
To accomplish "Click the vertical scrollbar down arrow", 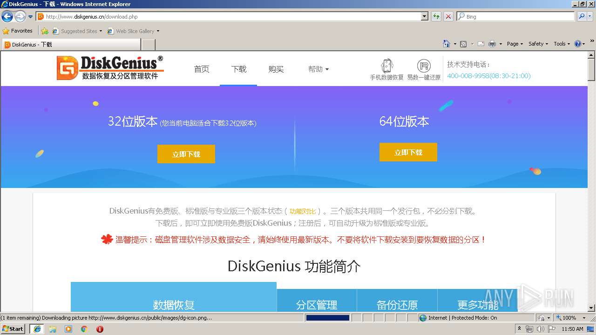I will pos(591,308).
